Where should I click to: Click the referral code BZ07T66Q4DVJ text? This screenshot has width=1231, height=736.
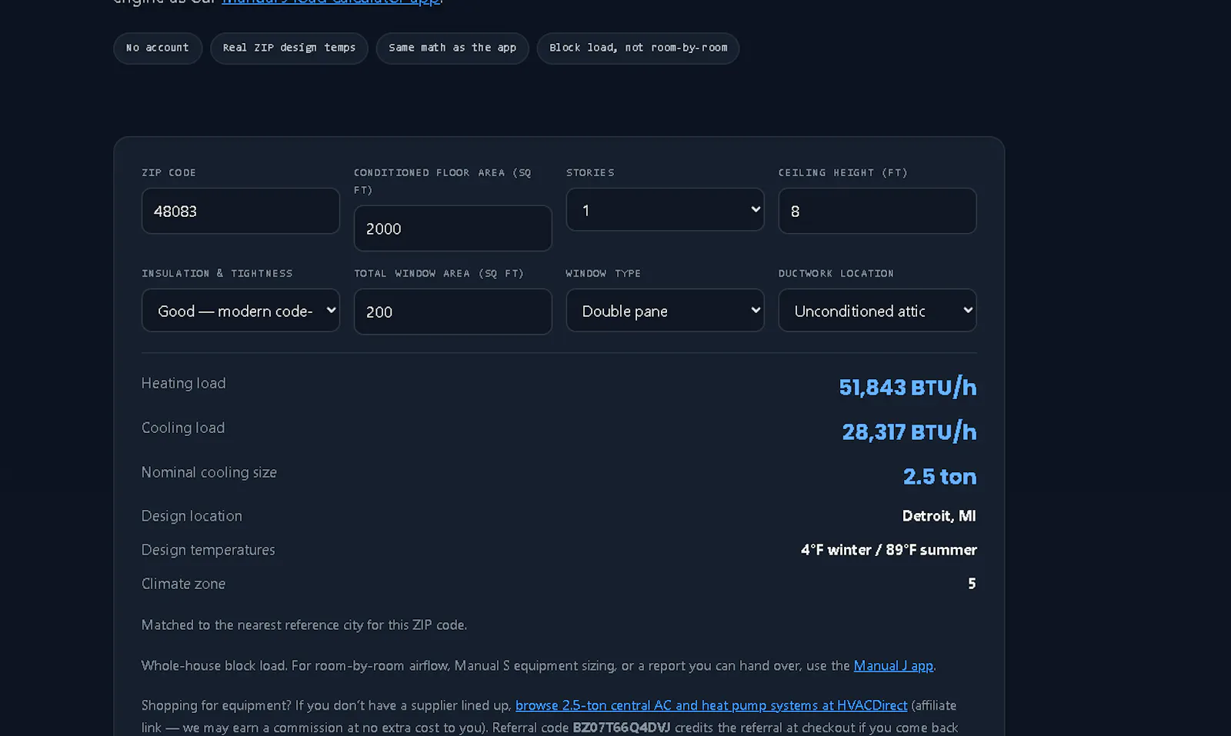(622, 728)
